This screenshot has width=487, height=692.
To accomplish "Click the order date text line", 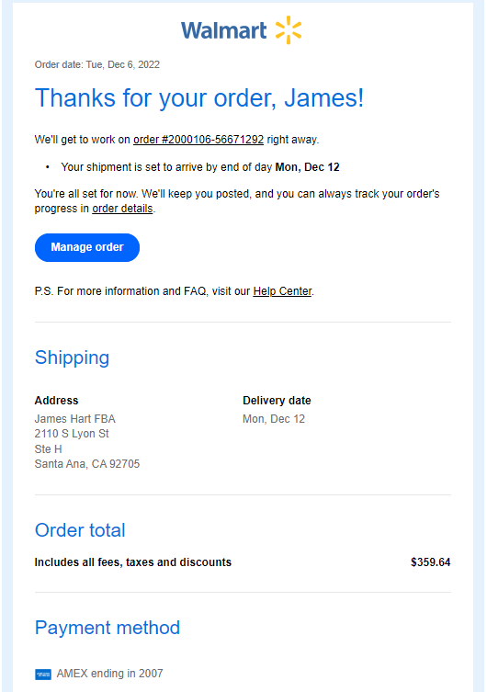I will (97, 64).
